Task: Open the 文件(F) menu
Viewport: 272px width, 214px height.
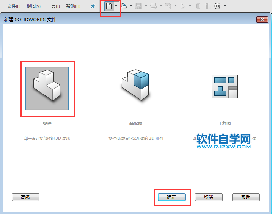Action: click(14, 6)
